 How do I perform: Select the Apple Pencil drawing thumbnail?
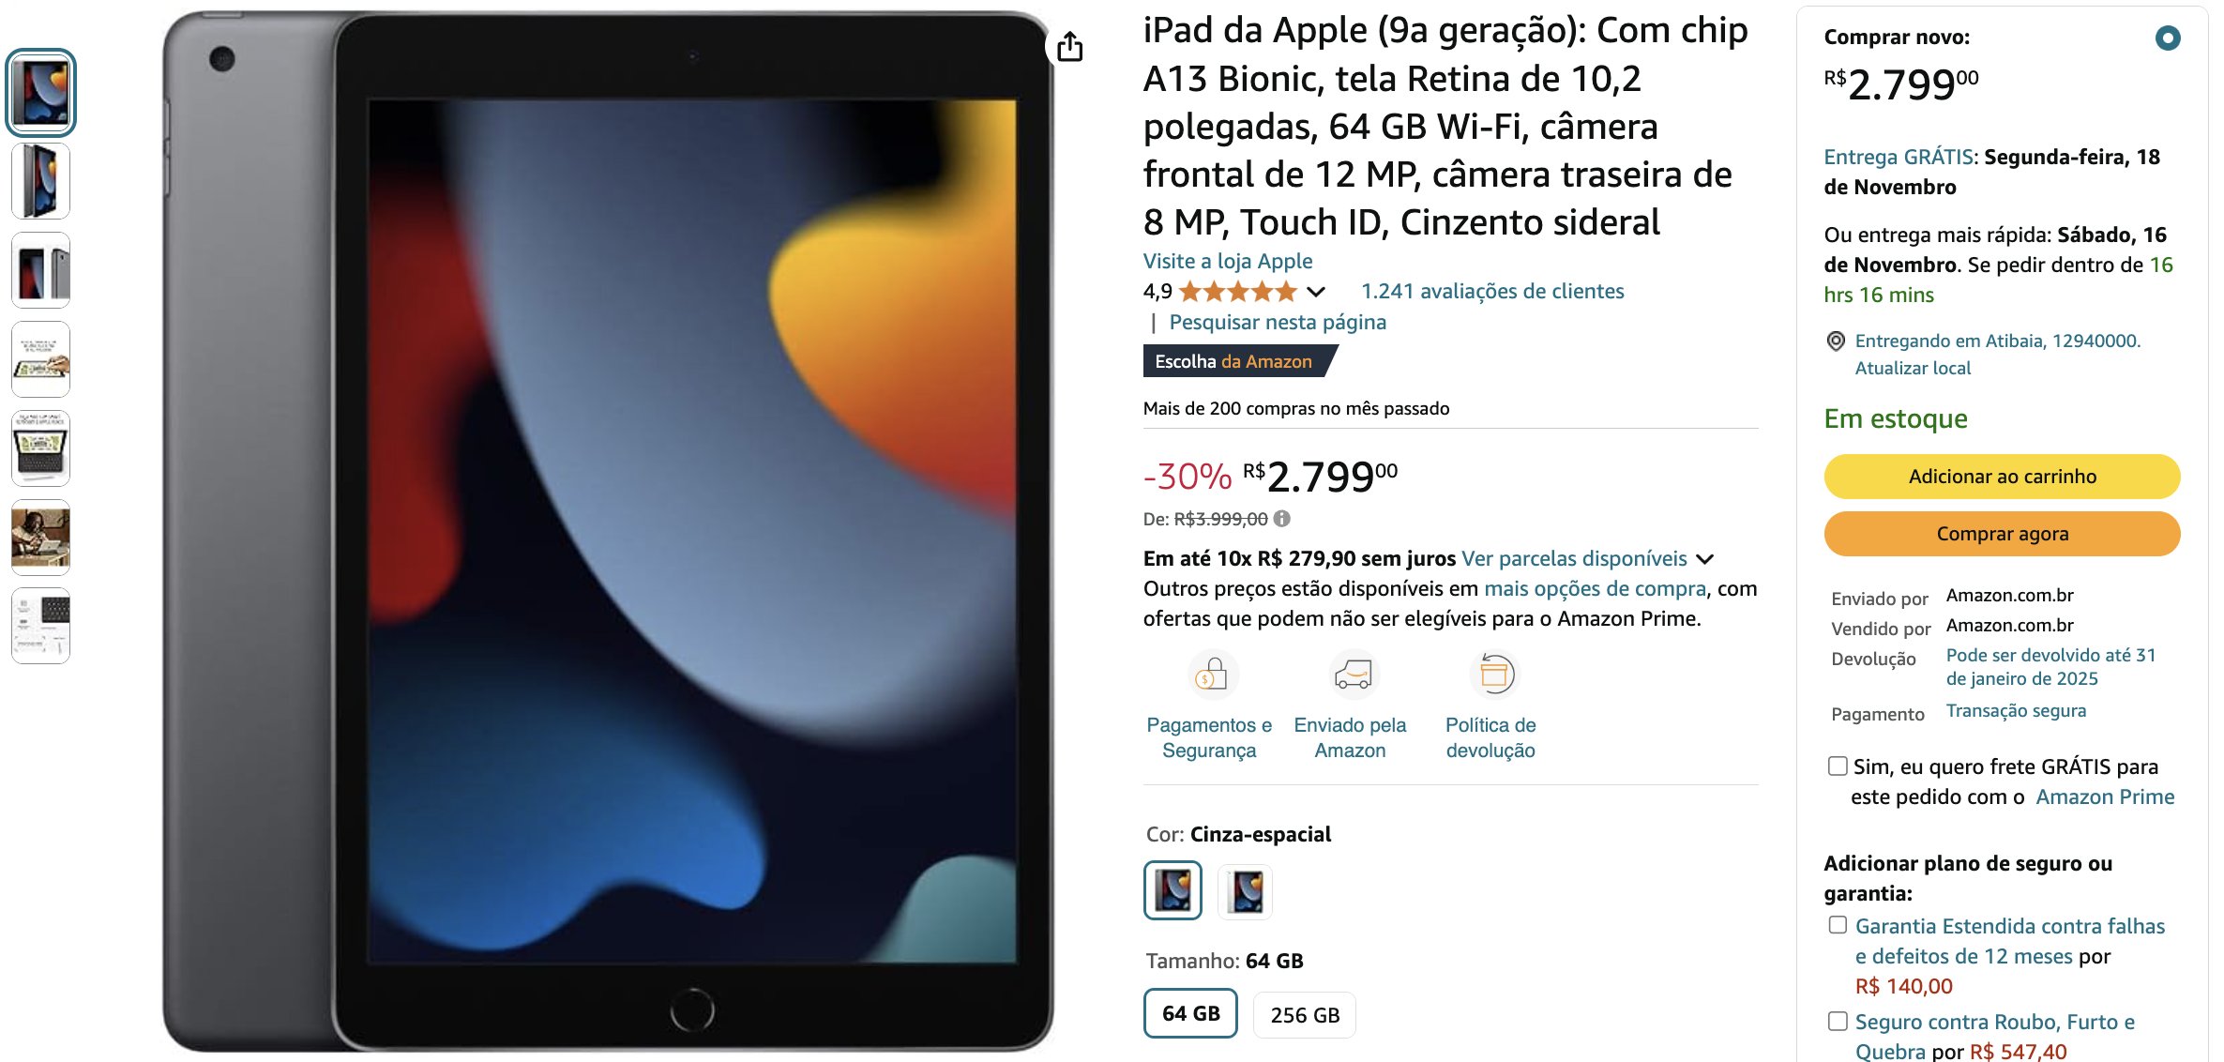[40, 359]
